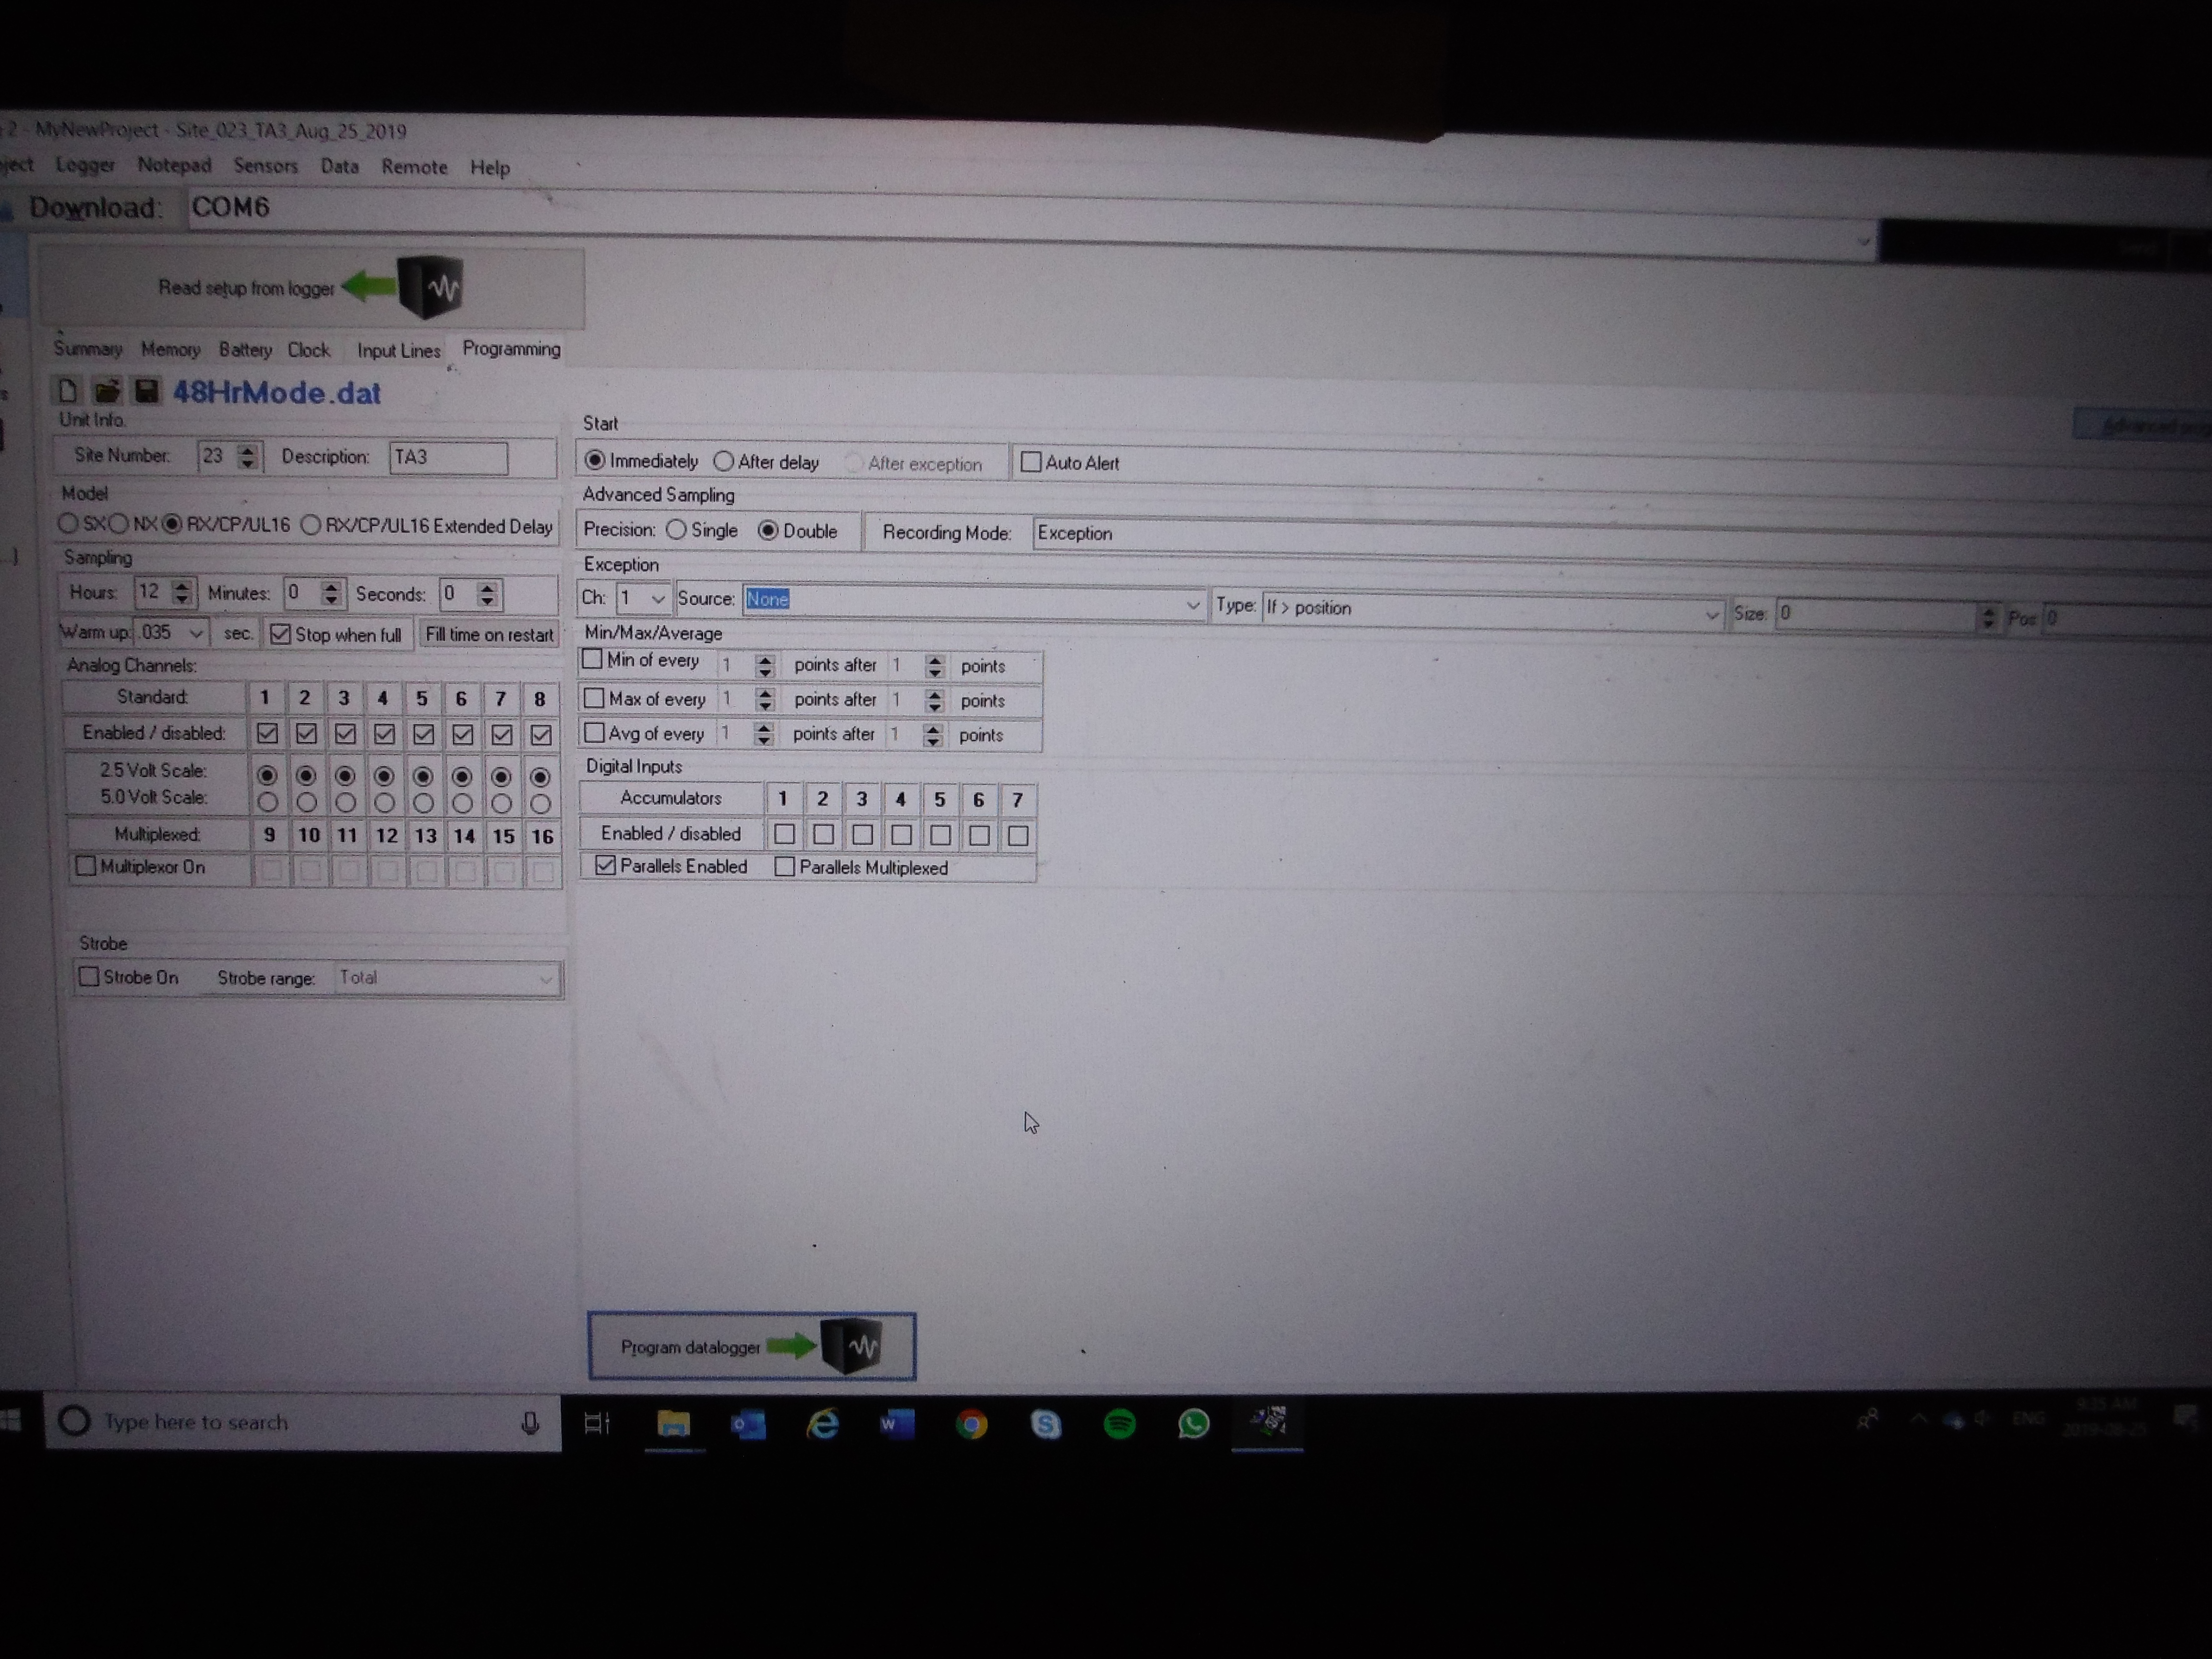
Task: Click Program datalogger button
Action: point(751,1346)
